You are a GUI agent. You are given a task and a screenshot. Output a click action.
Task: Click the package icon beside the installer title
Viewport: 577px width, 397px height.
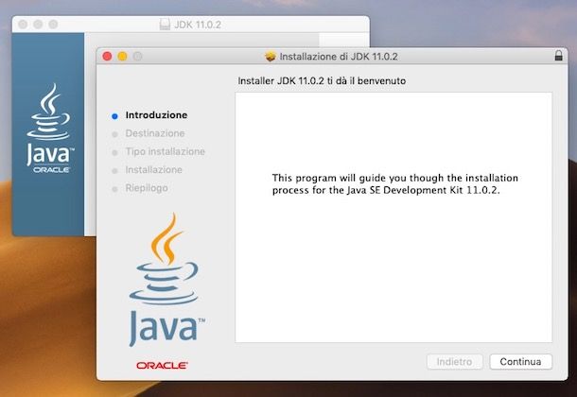[271, 57]
